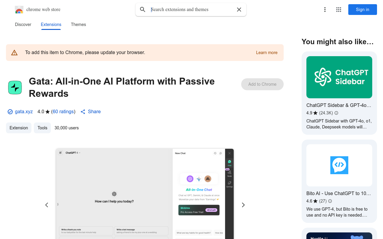
Task: Click the Tools category chip
Action: 42,128
